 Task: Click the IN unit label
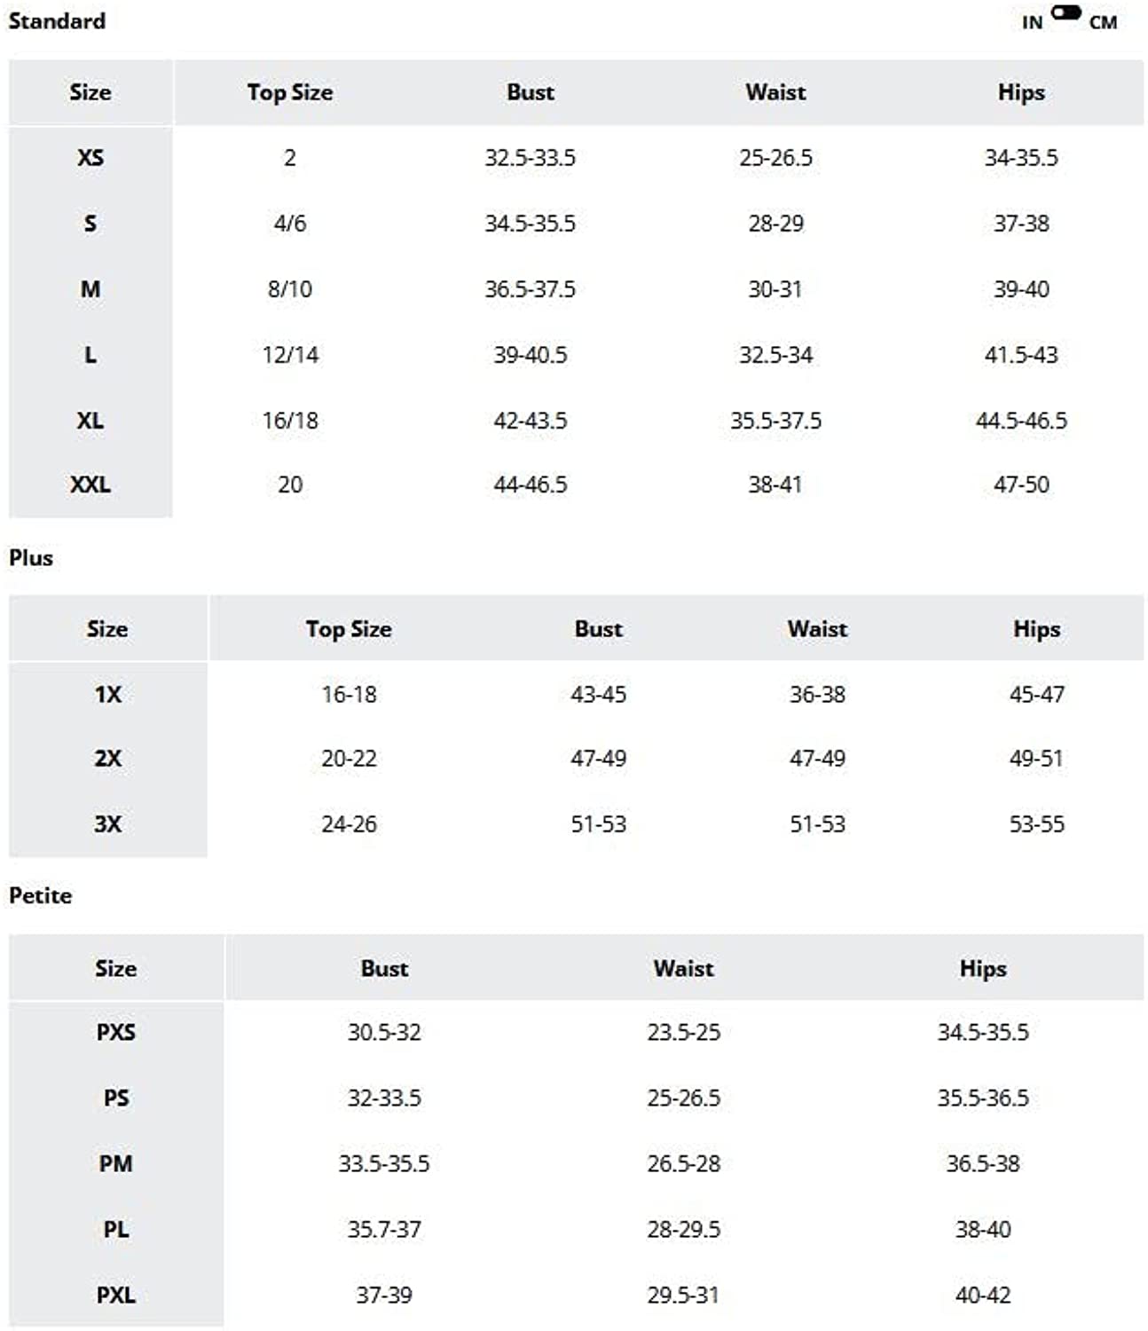[1032, 23]
